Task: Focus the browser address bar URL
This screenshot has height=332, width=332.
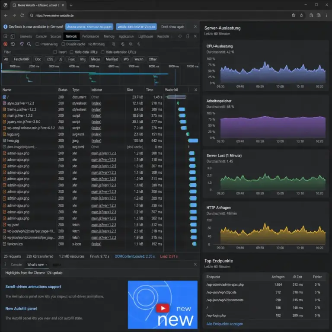Action: [x=54, y=16]
